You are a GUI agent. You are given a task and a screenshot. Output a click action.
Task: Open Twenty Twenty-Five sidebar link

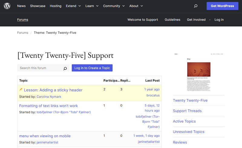point(190,100)
